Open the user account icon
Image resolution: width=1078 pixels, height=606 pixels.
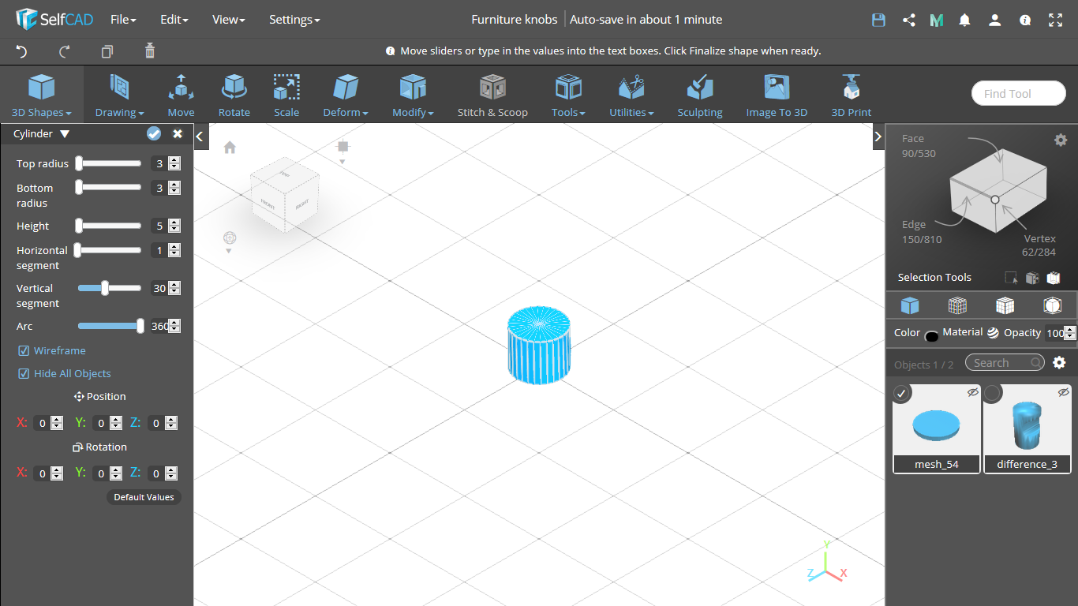pos(994,21)
